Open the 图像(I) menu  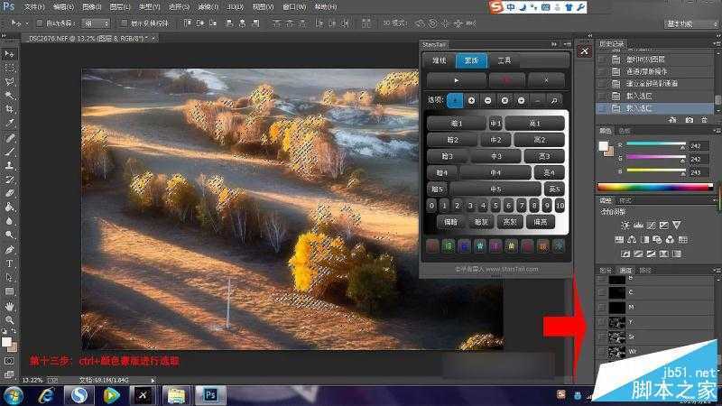(x=91, y=7)
